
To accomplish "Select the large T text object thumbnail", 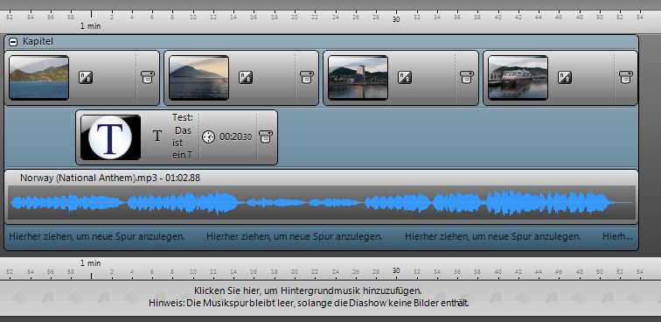I will pos(110,137).
